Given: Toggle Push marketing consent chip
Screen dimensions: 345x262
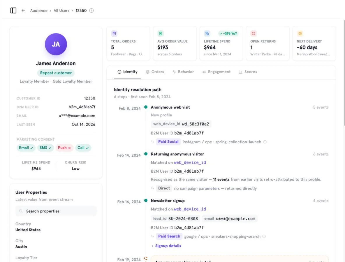Looking at the screenshot, I should [x=64, y=148].
